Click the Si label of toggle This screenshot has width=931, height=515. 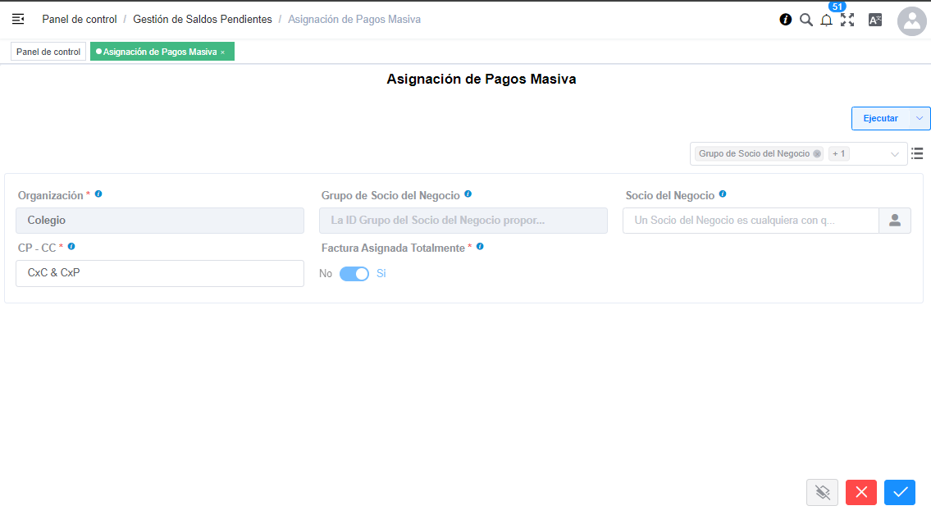pyautogui.click(x=381, y=274)
